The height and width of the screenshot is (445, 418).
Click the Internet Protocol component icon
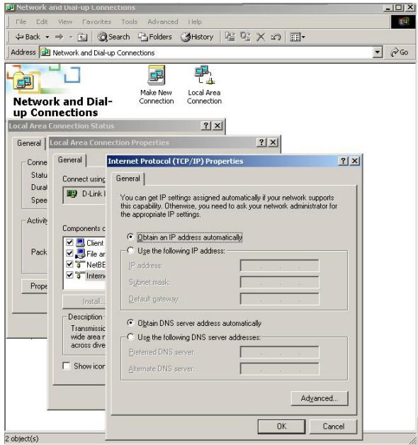(80, 275)
